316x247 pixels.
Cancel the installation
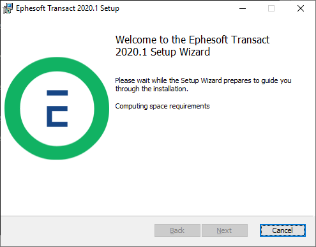pos(283,230)
